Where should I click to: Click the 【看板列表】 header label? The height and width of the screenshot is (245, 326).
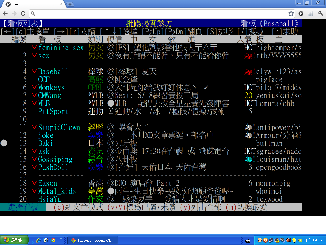(23, 24)
